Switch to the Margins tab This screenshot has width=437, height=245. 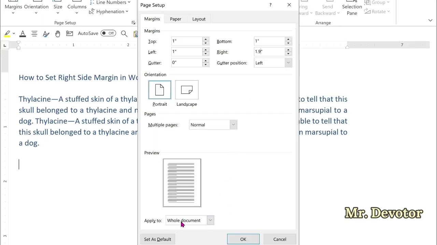[x=152, y=19]
